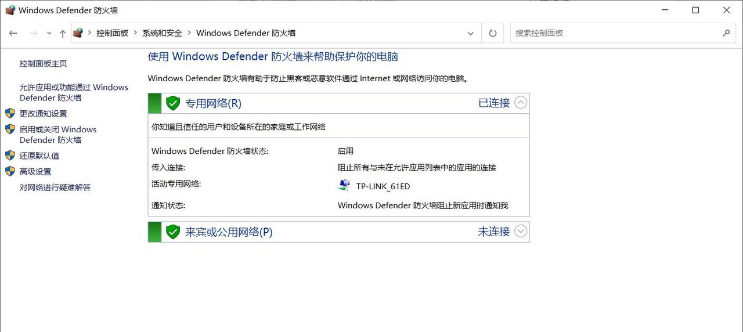The height and width of the screenshot is (332, 743).
Task: Click the green shield next to 来宾或公用网络(P)
Action: click(x=173, y=232)
